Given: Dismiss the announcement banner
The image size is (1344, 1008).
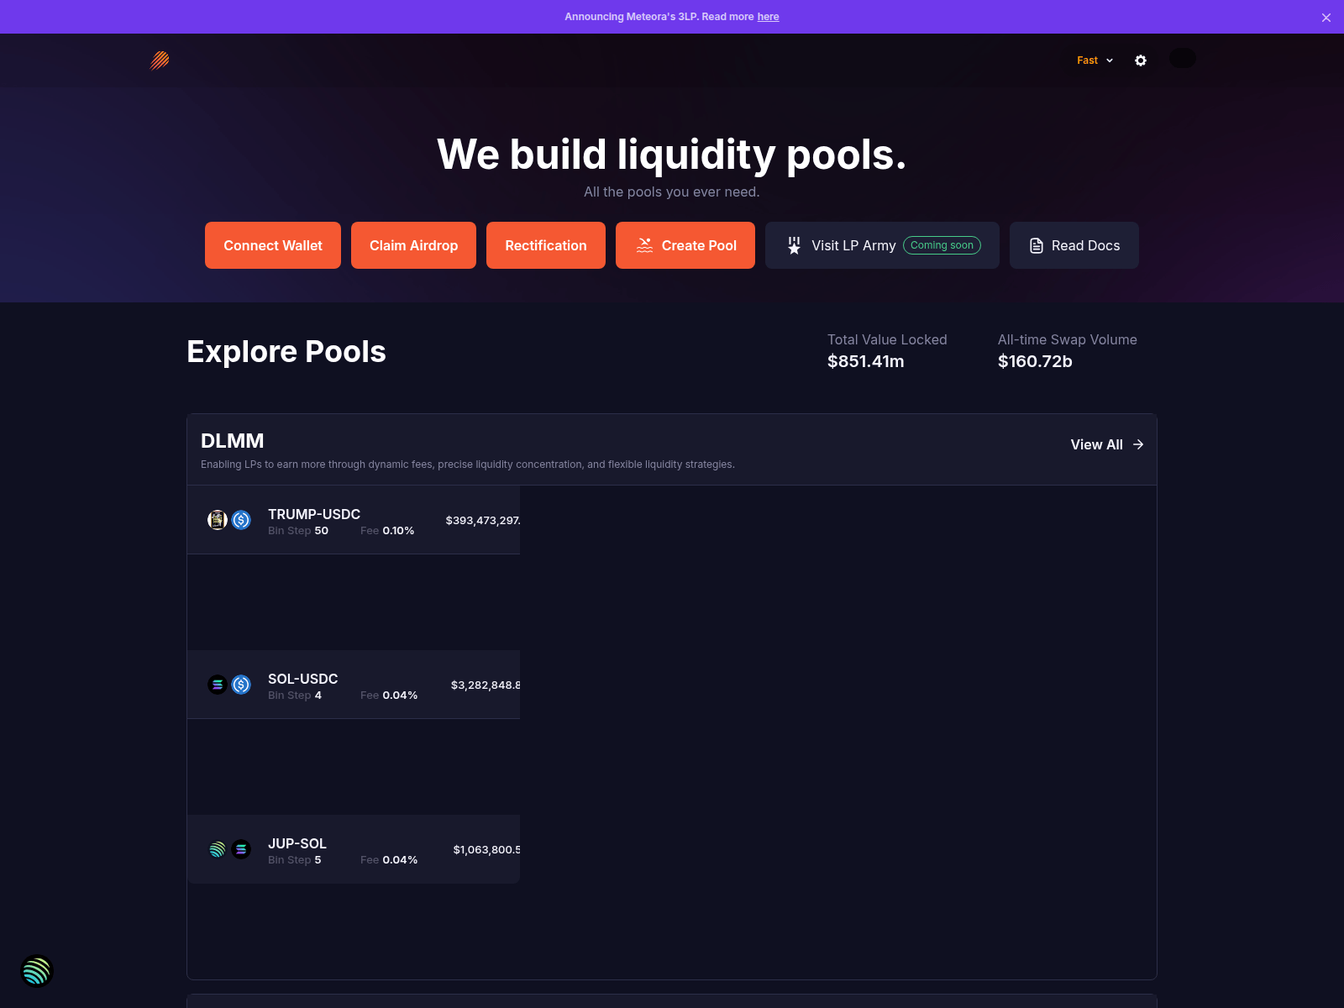Looking at the screenshot, I should click(1326, 18).
